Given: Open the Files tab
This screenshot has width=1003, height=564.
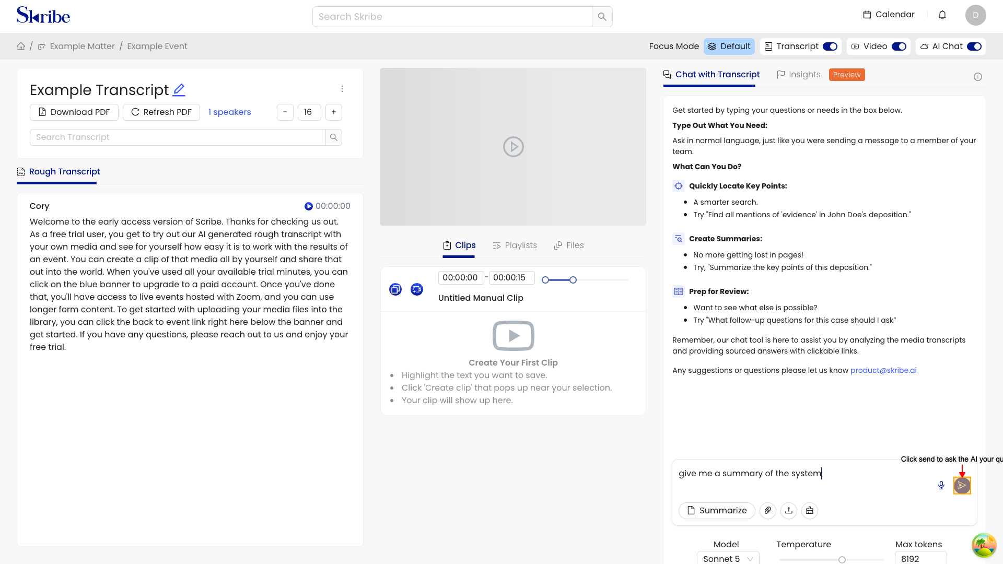Looking at the screenshot, I should coord(569,245).
